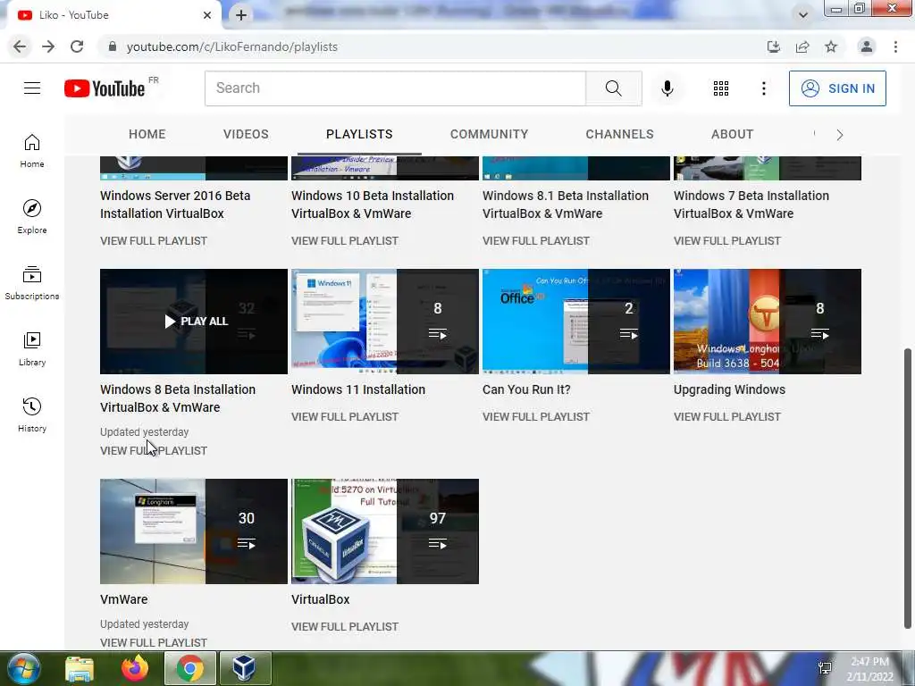Open the YouTube apps grid
Image resolution: width=915 pixels, height=686 pixels.
coord(721,88)
